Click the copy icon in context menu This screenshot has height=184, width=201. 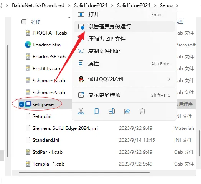click(x=96, y=111)
